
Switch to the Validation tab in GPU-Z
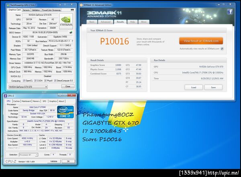click(36, 10)
